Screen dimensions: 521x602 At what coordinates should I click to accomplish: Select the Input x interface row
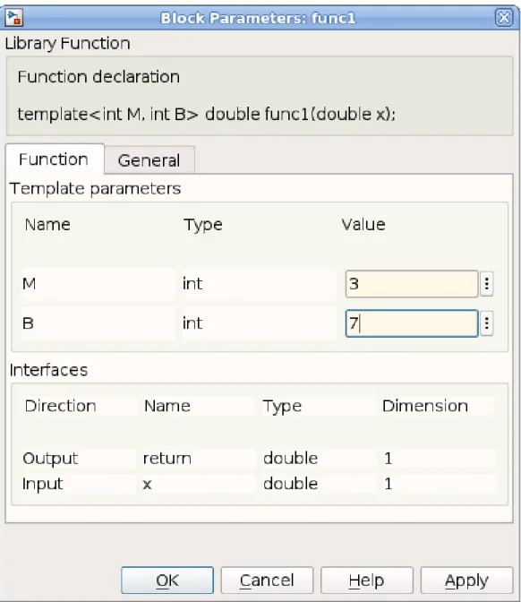point(259,484)
